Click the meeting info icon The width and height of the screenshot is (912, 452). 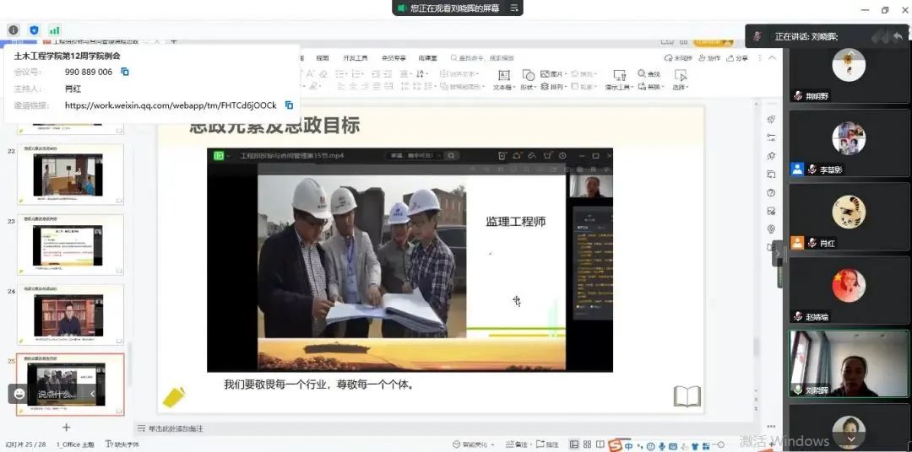coord(14,30)
